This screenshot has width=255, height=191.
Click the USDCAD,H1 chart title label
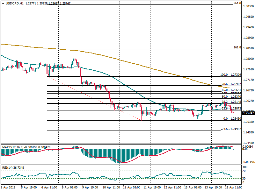(x=14, y=3)
